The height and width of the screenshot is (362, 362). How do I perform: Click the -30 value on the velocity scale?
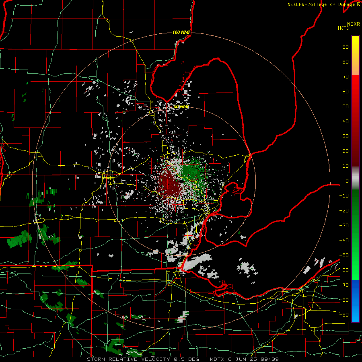[x=344, y=226]
